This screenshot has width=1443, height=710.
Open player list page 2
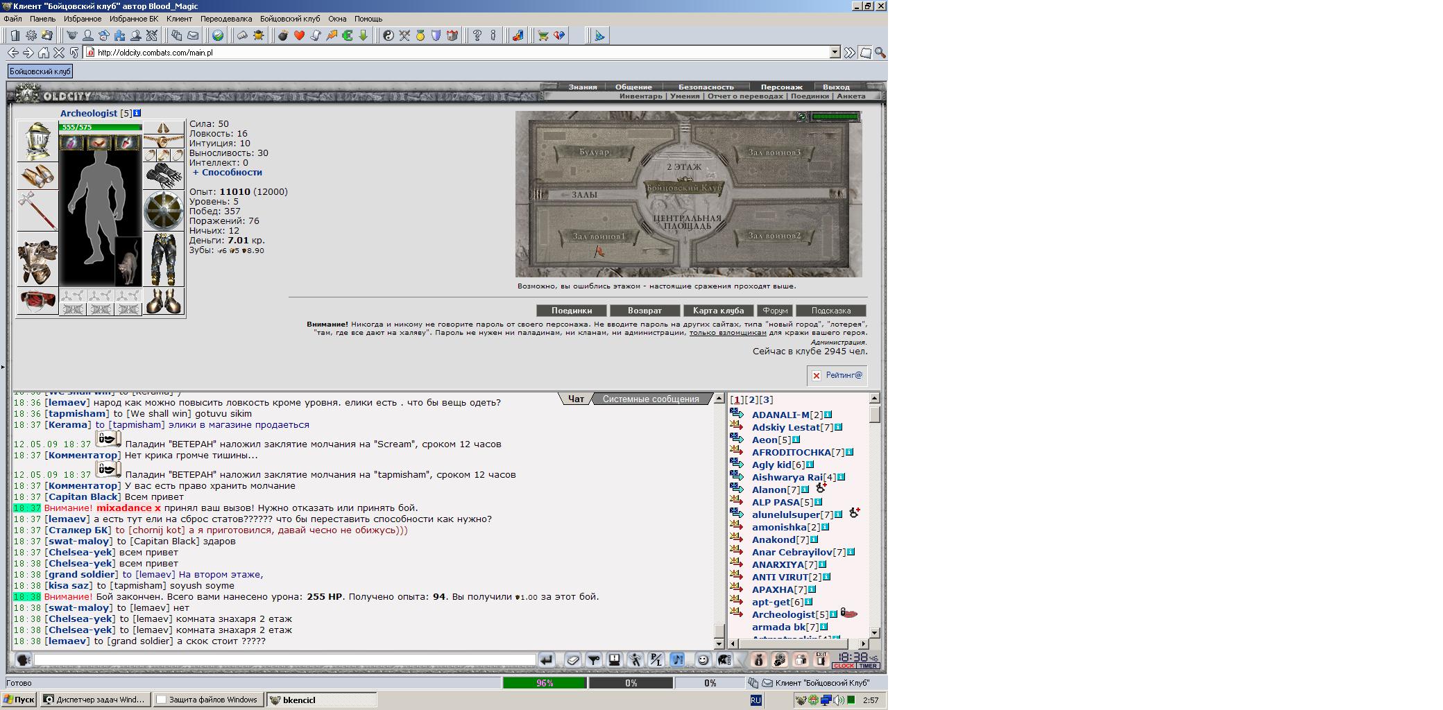[751, 400]
